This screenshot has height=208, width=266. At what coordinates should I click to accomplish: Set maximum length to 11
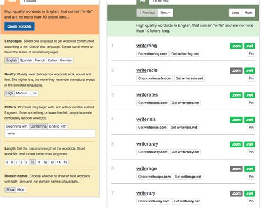(x=39, y=162)
